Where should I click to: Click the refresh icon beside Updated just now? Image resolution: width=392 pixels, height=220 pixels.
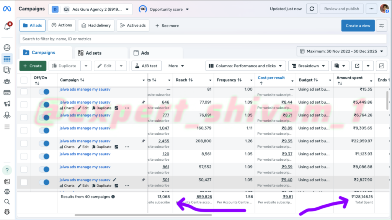pos(312,9)
